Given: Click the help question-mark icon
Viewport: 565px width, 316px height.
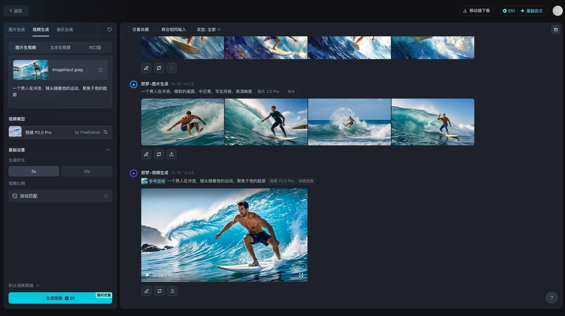Looking at the screenshot, I should (552, 297).
